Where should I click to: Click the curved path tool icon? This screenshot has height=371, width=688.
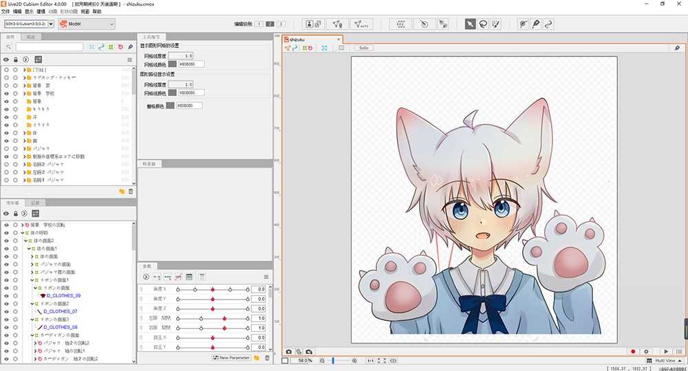[548, 24]
